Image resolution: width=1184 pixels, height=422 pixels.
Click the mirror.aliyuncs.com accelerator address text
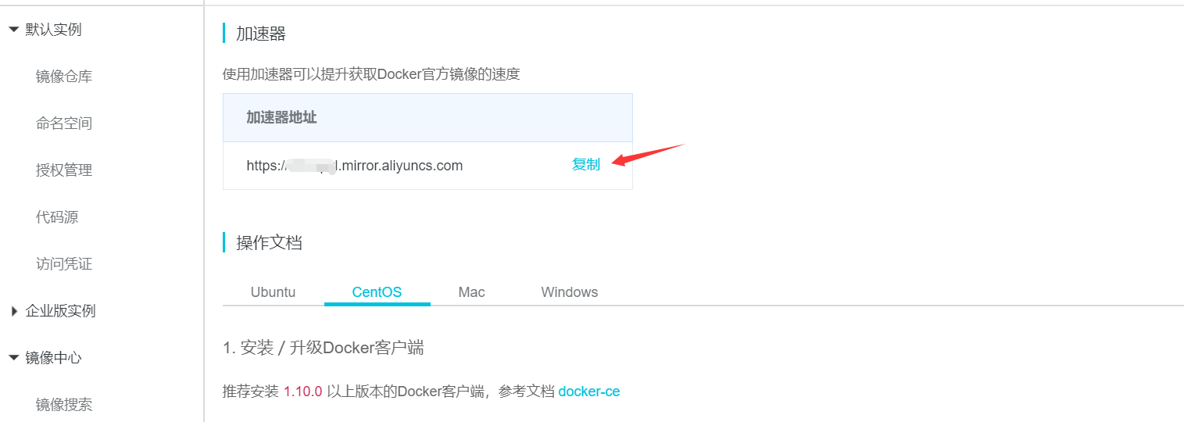coord(355,166)
